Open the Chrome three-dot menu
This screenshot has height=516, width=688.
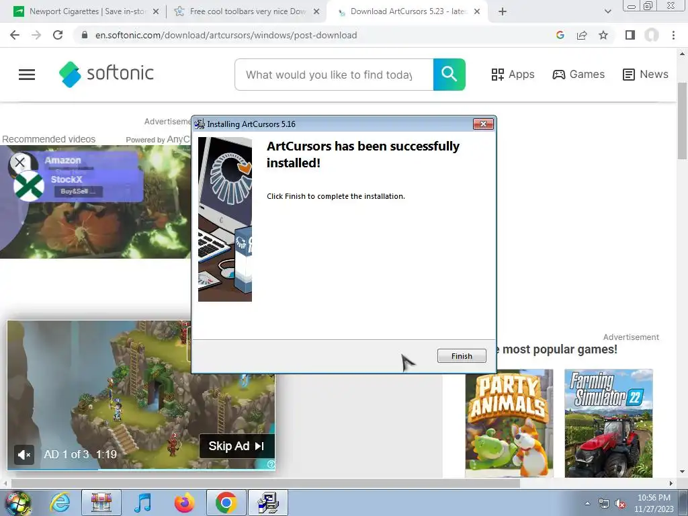673,35
